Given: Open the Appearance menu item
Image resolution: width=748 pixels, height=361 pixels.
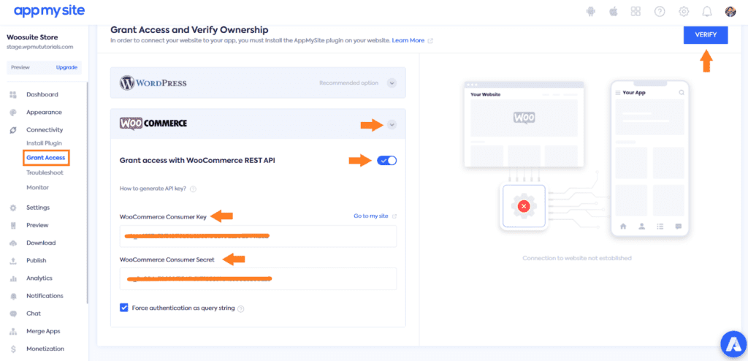Looking at the screenshot, I should (x=44, y=113).
